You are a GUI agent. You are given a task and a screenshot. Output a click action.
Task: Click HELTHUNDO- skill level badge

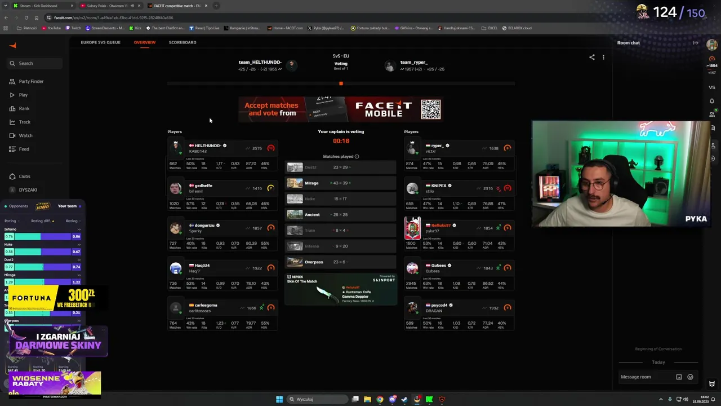[x=271, y=148]
